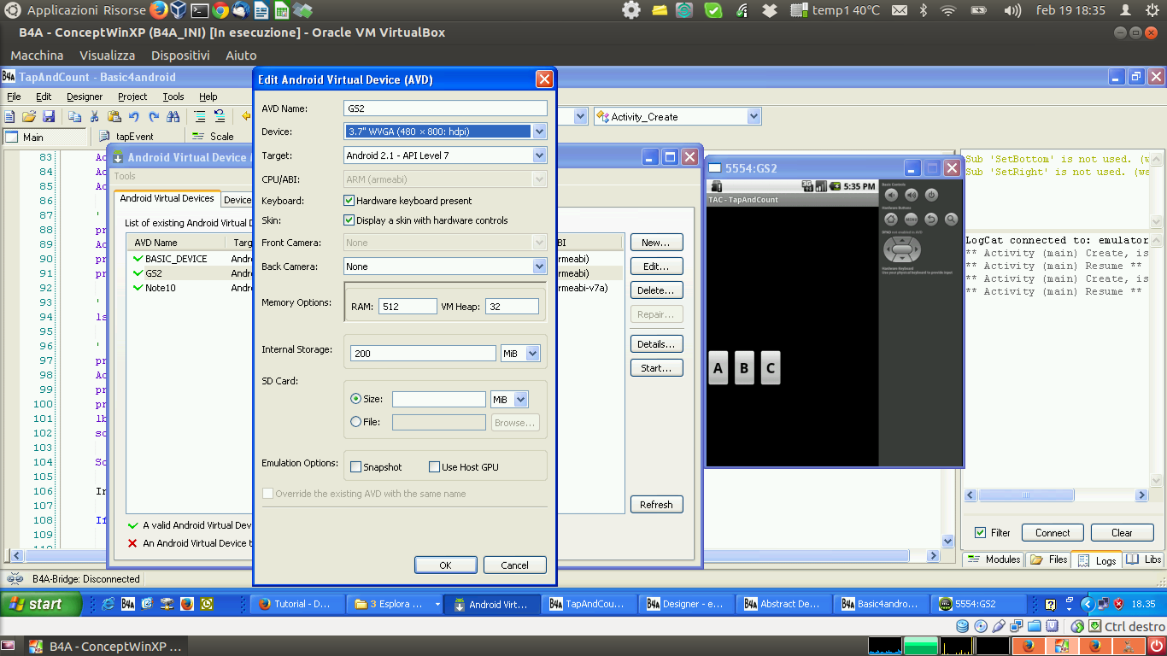Tap button C in the emulator app
Screen dimensions: 1167x656
point(771,368)
